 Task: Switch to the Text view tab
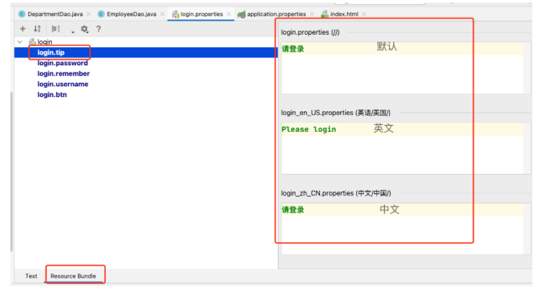tap(31, 276)
